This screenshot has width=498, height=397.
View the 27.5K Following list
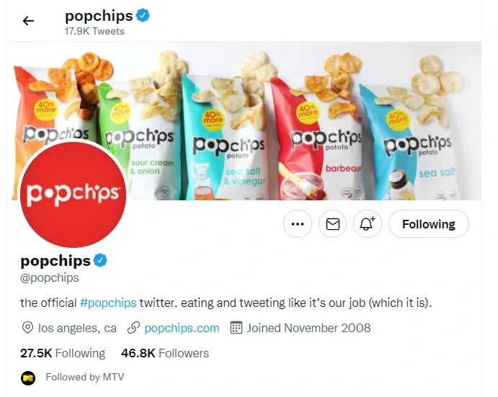(63, 353)
